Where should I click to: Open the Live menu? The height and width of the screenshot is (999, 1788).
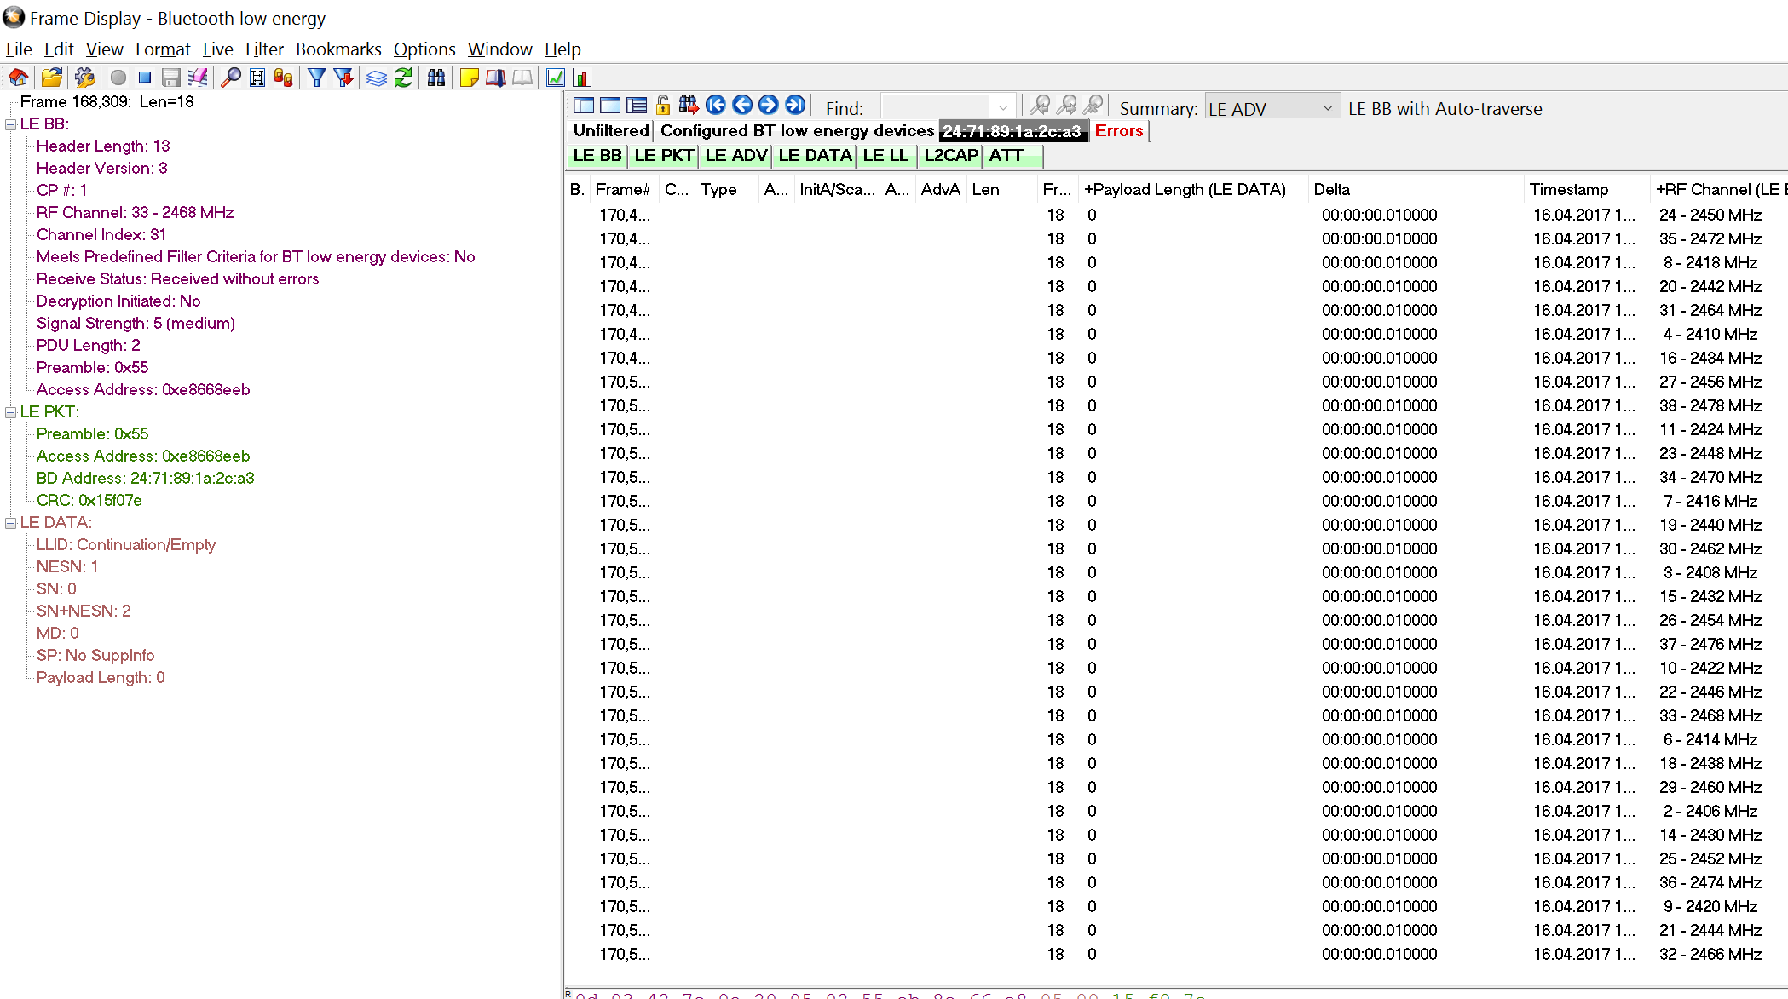click(217, 49)
